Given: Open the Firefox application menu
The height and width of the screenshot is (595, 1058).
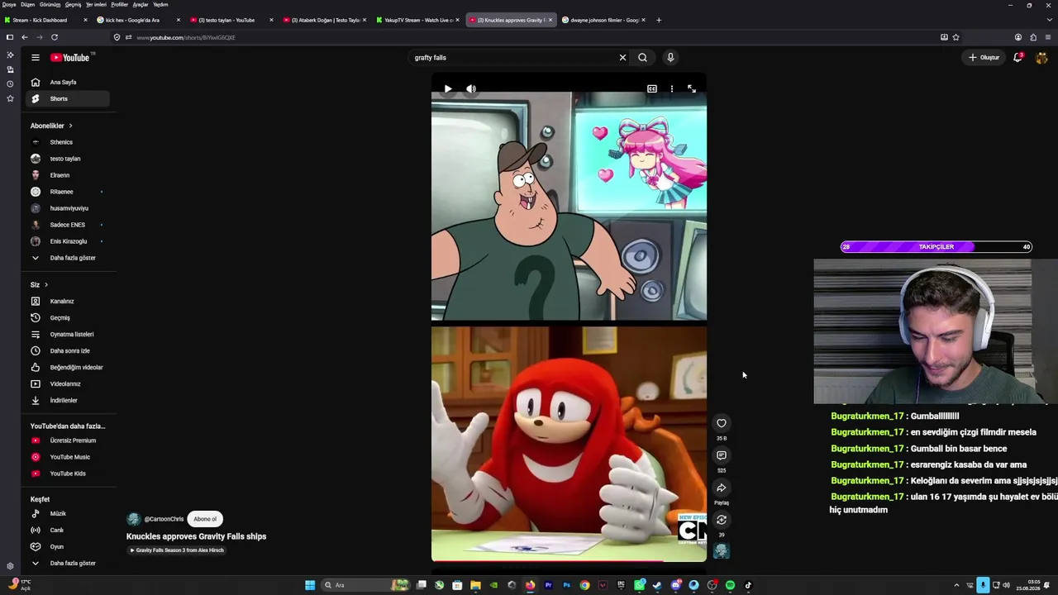Looking at the screenshot, I should (x=1048, y=37).
